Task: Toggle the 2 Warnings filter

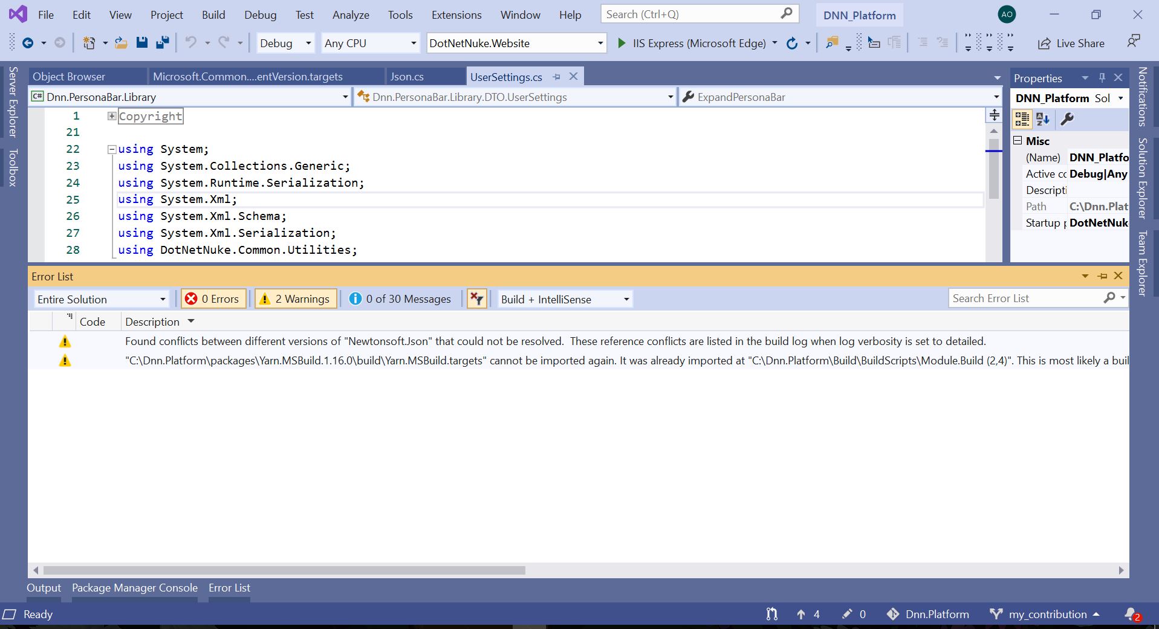Action: [295, 298]
